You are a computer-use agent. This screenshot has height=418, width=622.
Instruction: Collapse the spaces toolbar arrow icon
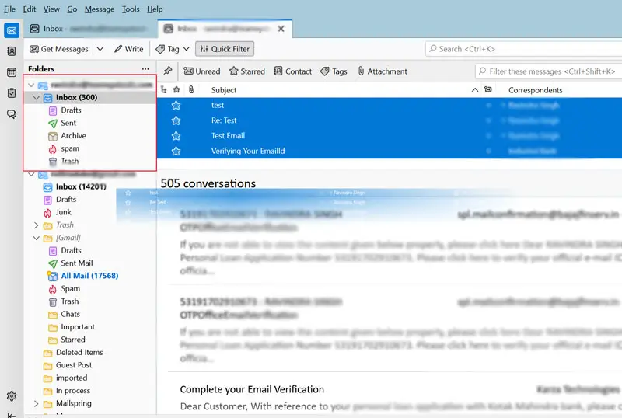(x=12, y=415)
